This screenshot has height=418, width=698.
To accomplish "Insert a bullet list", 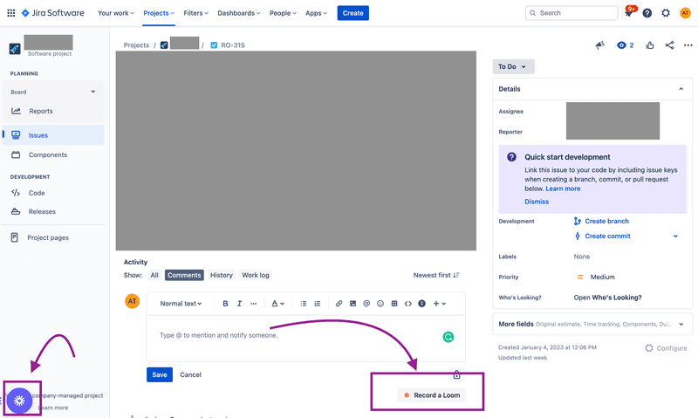I will click(303, 304).
